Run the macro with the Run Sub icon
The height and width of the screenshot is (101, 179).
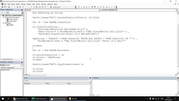coord(29,7)
